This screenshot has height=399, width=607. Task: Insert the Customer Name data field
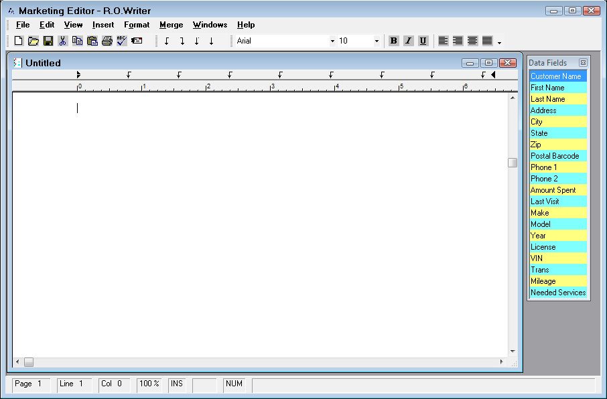point(557,76)
